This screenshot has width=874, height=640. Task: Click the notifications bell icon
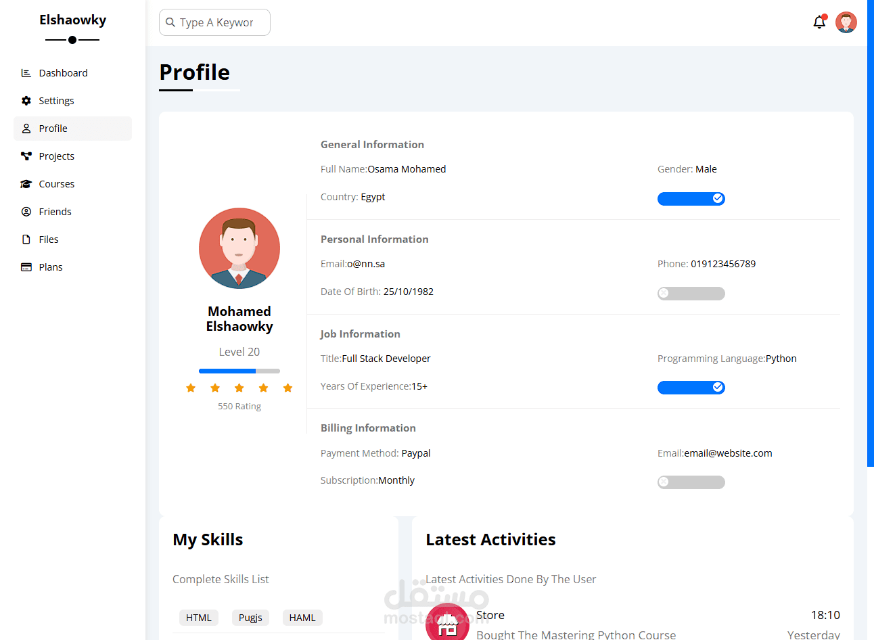click(x=819, y=22)
